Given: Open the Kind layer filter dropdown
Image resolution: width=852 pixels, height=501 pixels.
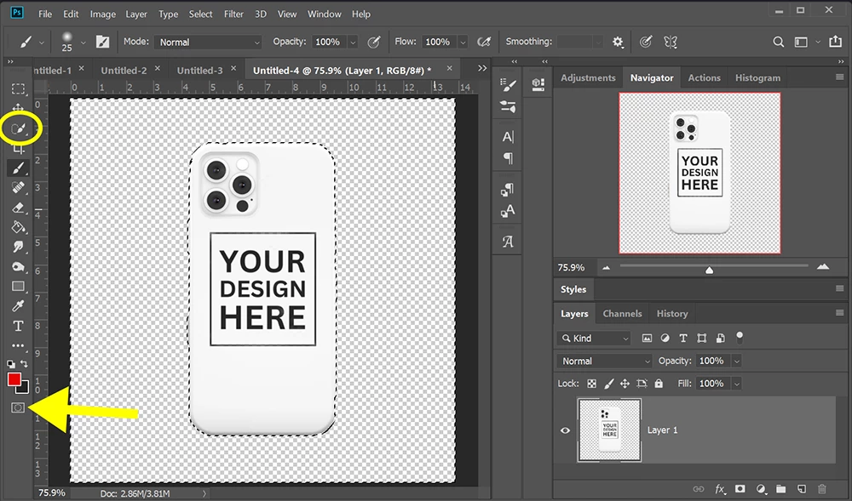Looking at the screenshot, I should [594, 339].
